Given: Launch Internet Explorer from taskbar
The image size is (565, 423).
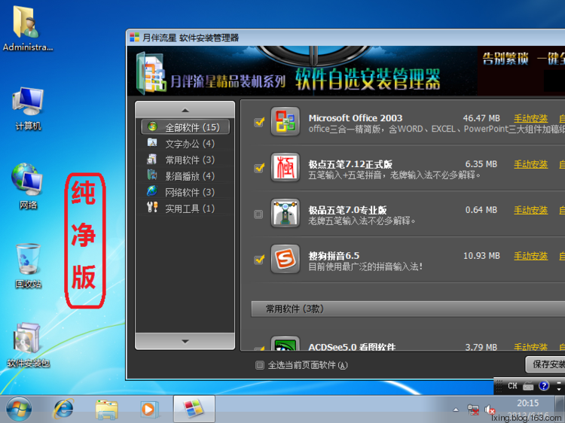Looking at the screenshot, I should click(64, 409).
